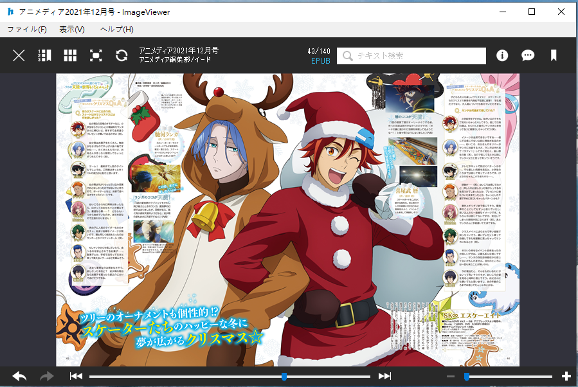Viewport: 578px width, 387px height.
Task: Click the テキスト検索 search field
Action: [411, 56]
